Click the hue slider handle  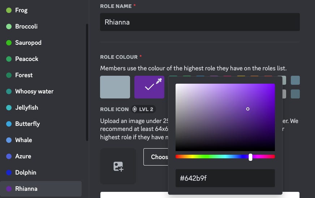point(250,157)
